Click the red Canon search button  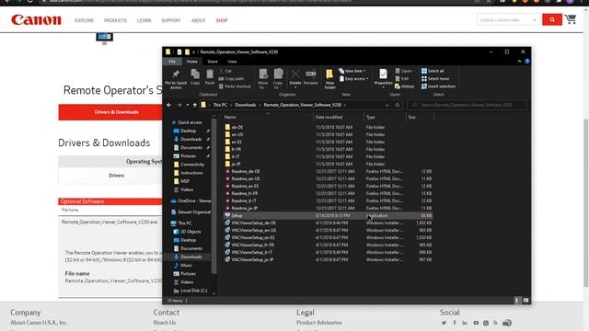click(x=552, y=19)
